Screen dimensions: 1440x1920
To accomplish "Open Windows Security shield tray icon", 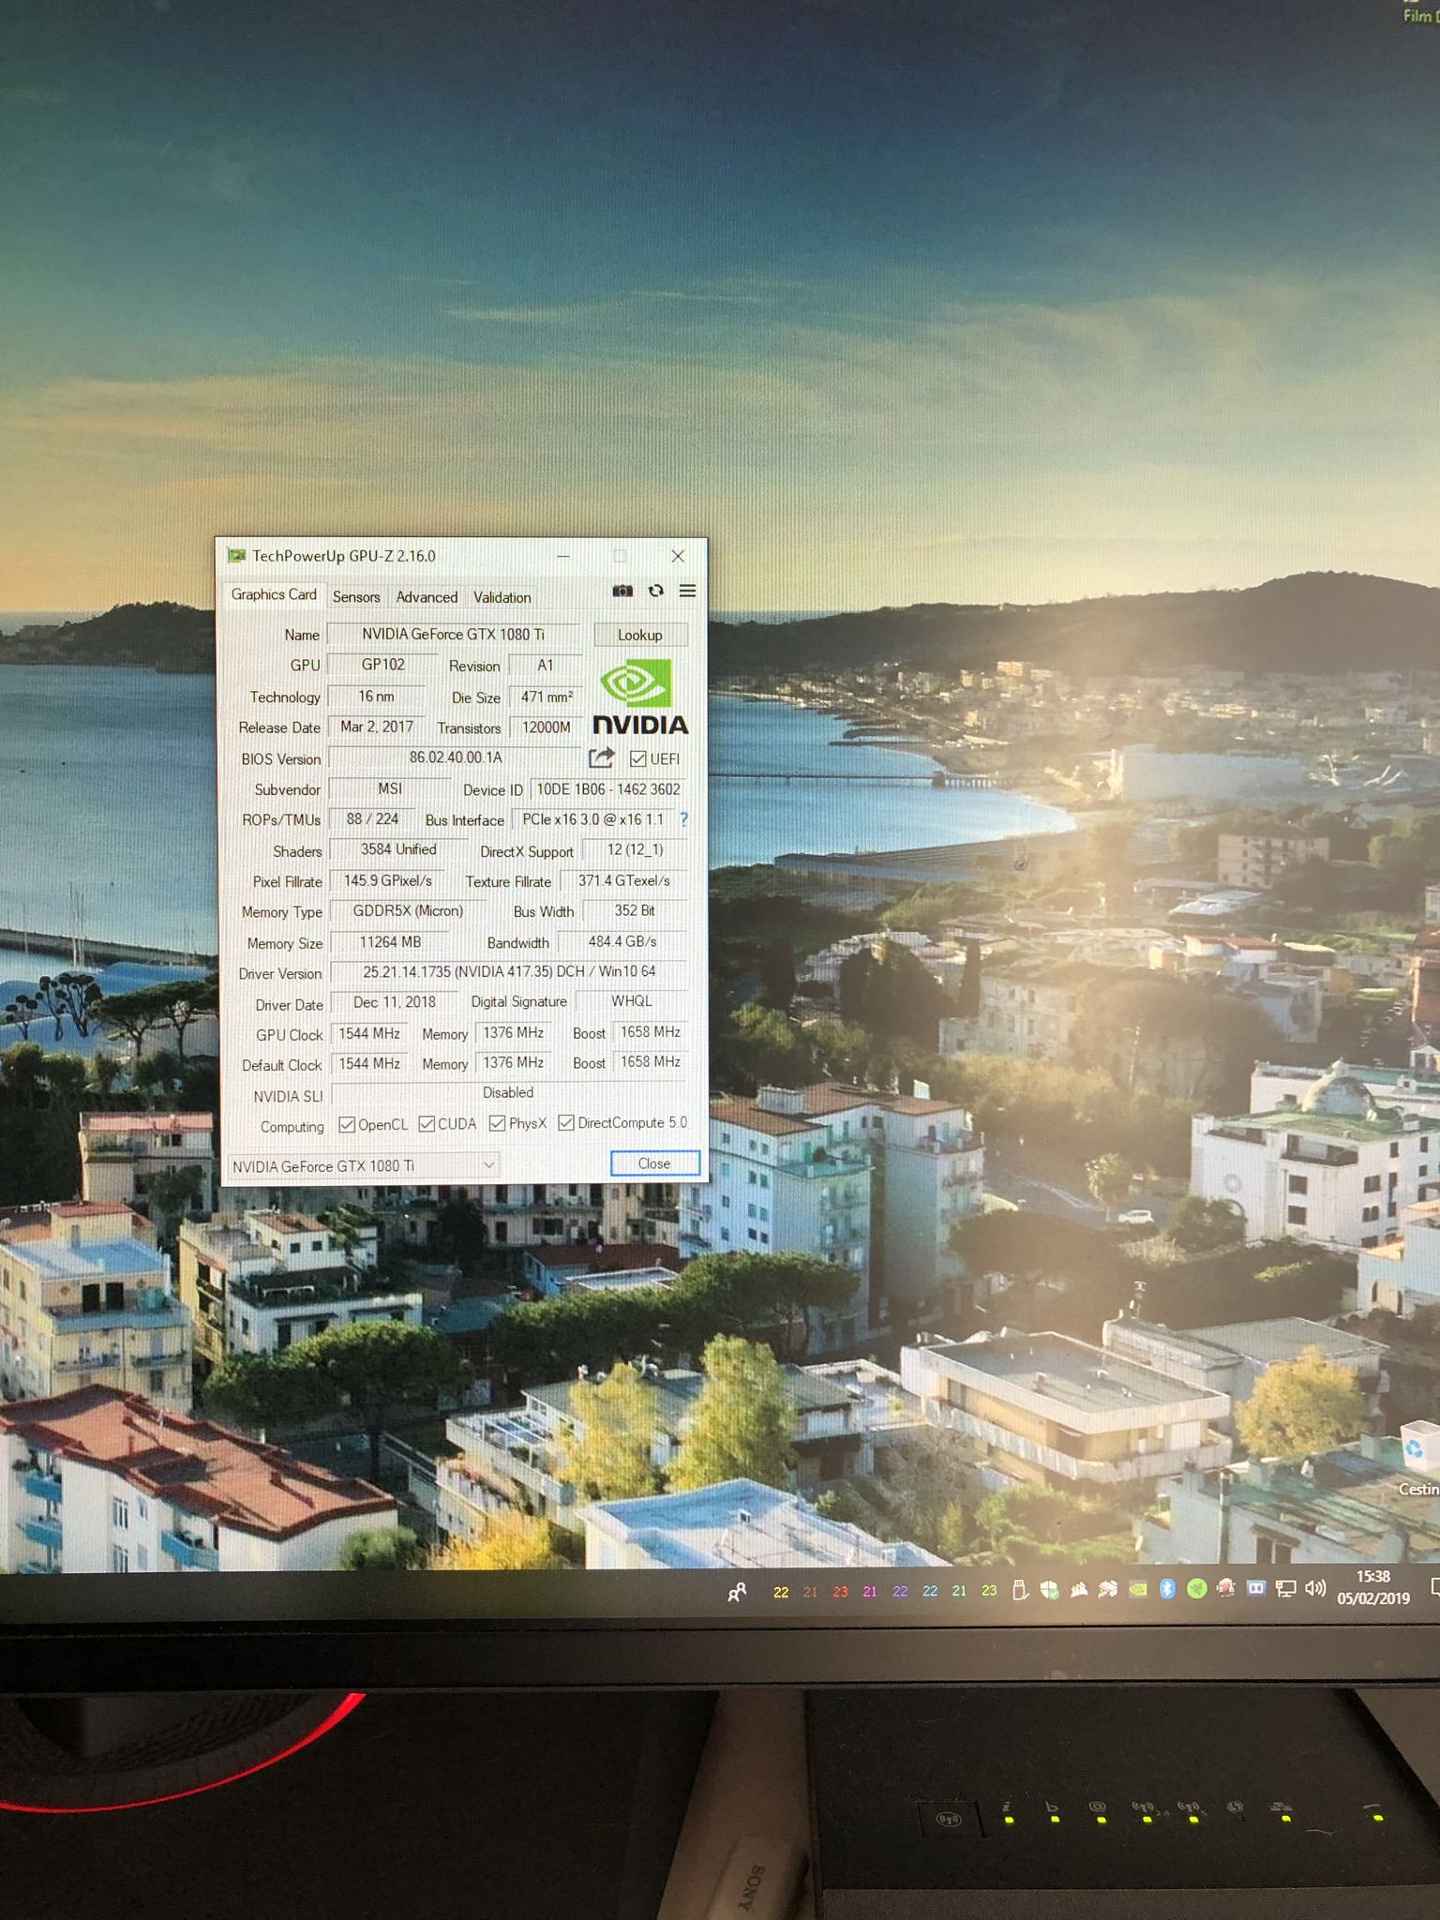I will tap(1049, 1589).
